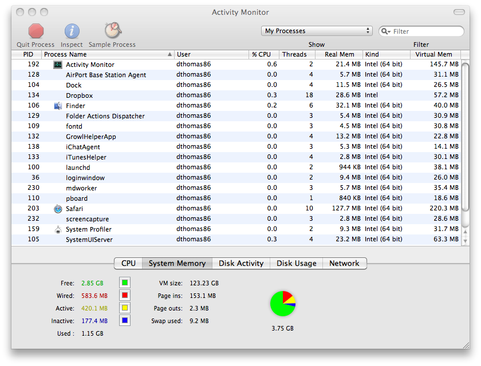Select the System Memory tab
The image size is (481, 366).
[177, 264]
